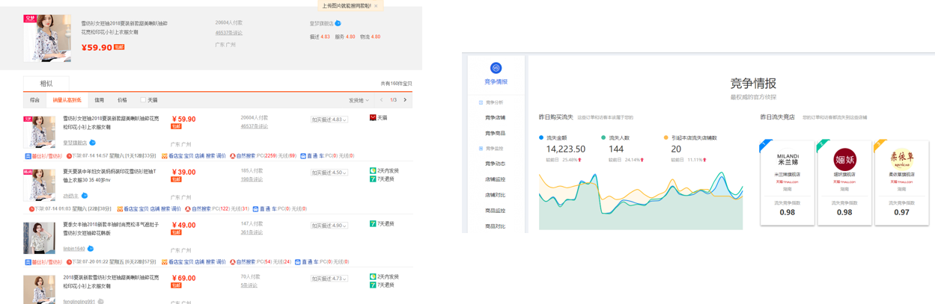Click seller name link linbin1640
The width and height of the screenshot is (935, 304).
tap(73, 249)
